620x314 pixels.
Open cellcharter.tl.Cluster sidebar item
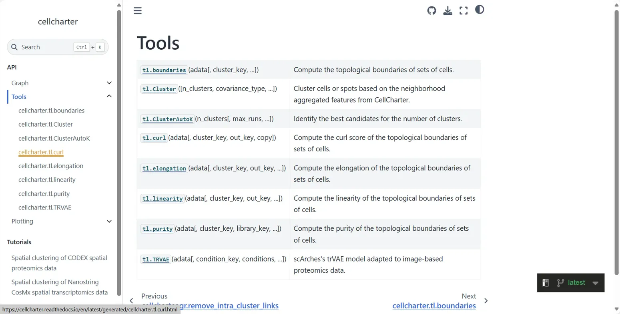(x=46, y=124)
